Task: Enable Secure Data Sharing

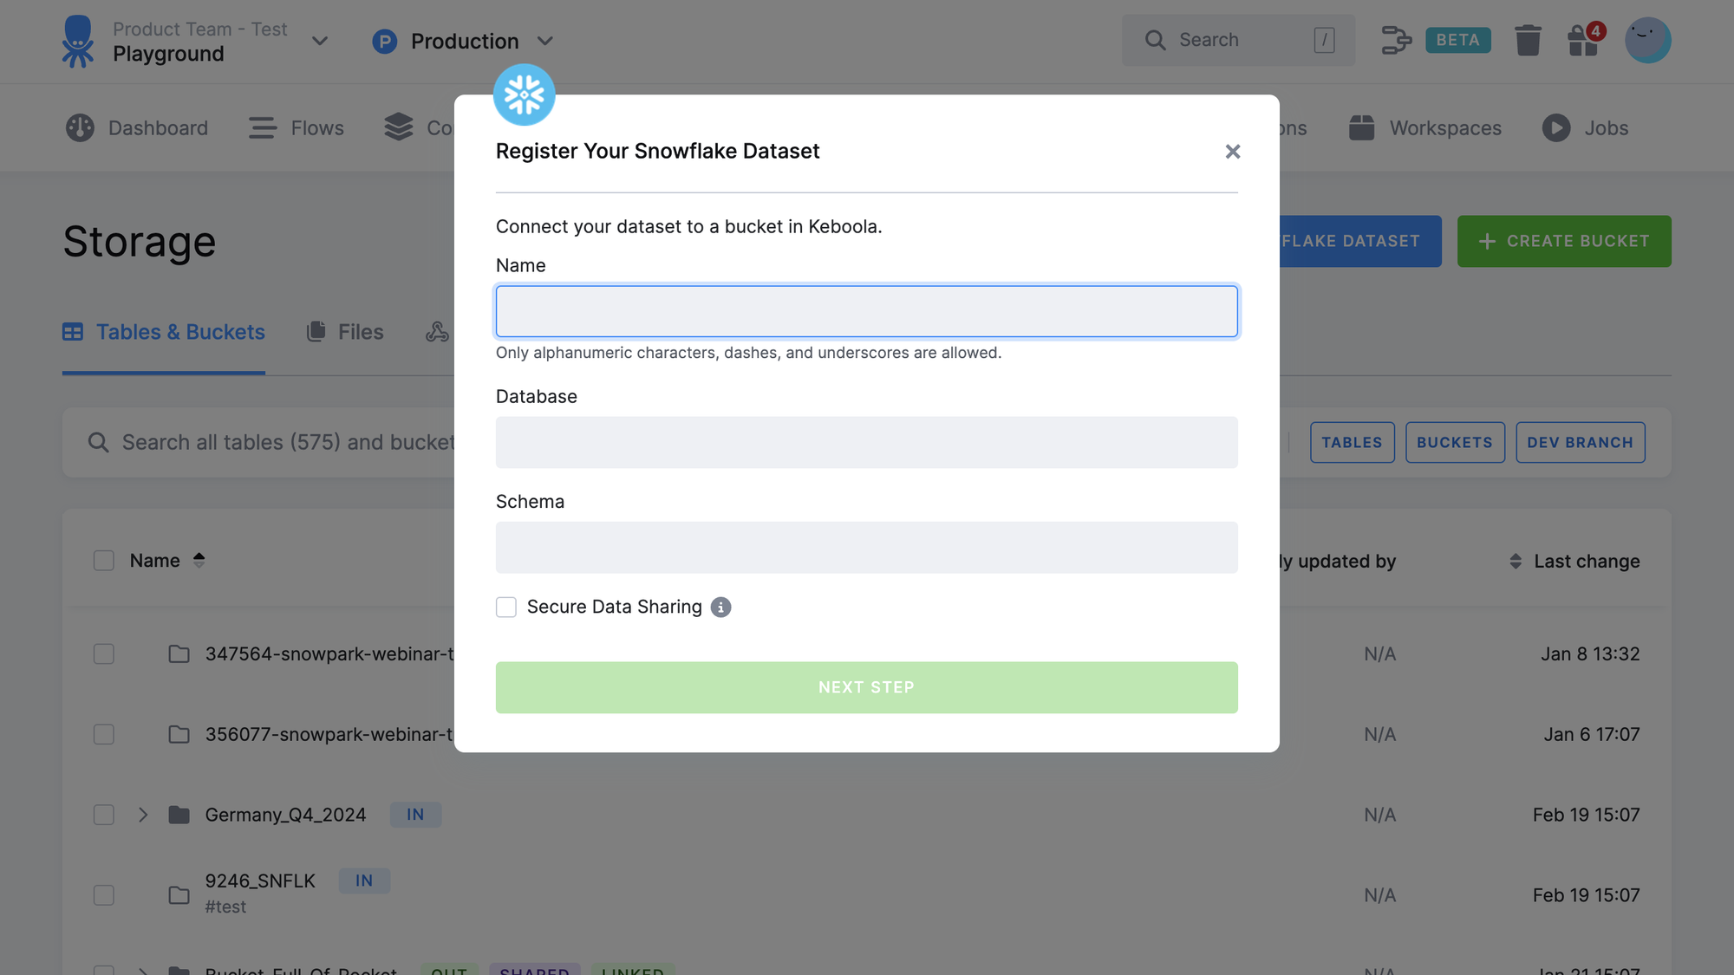Action: click(x=506, y=607)
